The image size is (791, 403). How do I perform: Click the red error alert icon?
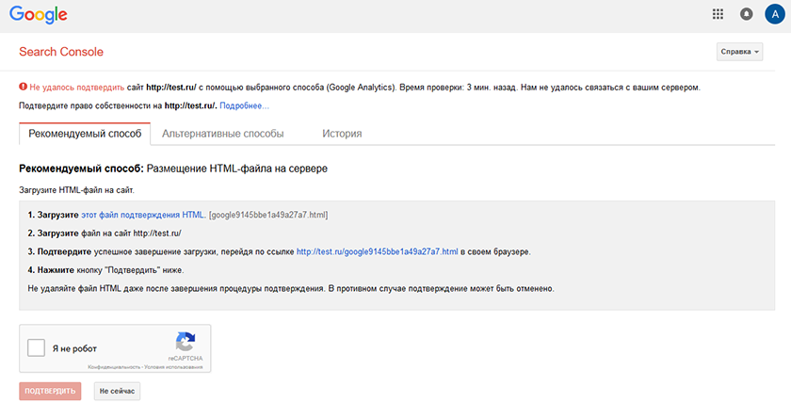pyautogui.click(x=23, y=87)
